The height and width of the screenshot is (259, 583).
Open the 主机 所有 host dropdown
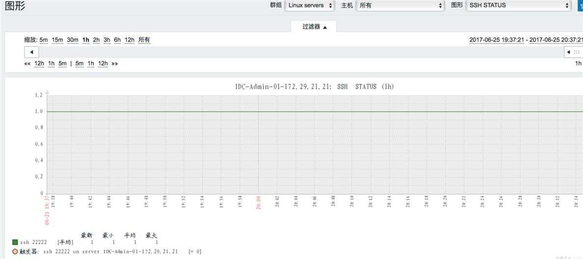[400, 5]
